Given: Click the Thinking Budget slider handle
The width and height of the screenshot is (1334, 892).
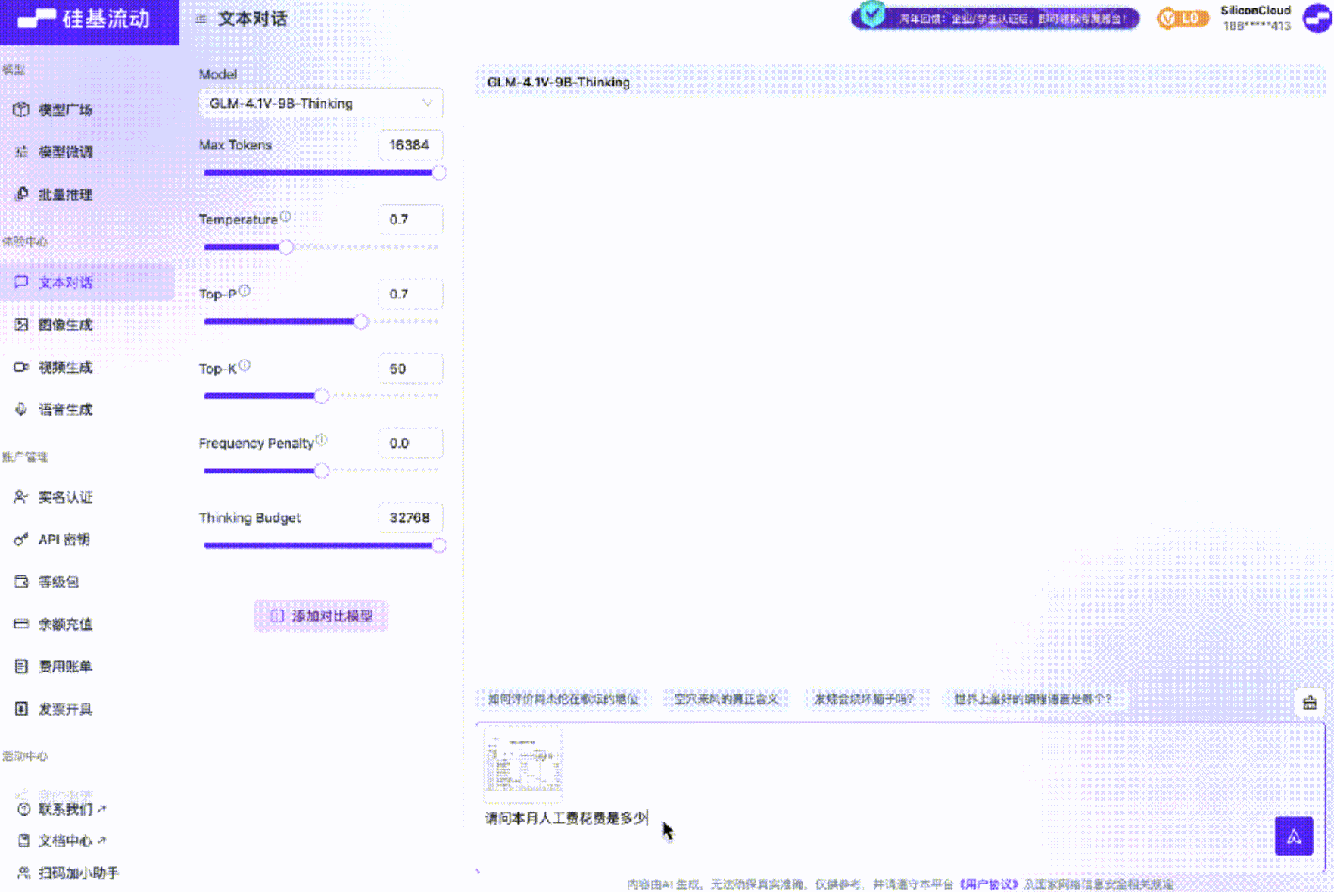Looking at the screenshot, I should [439, 545].
